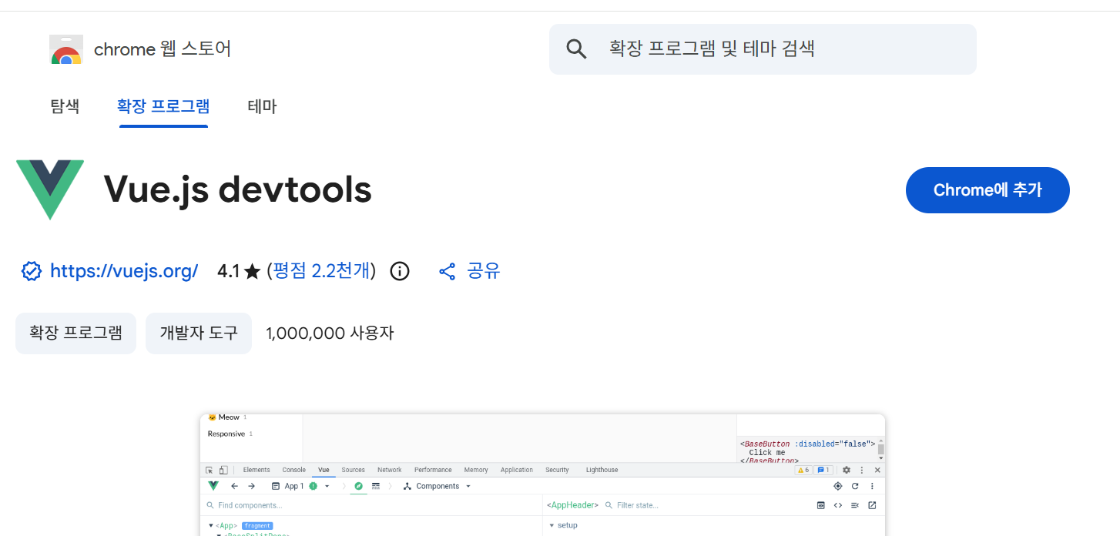Select the '확장 프로그램' category chip
The width and height of the screenshot is (1120, 536).
pos(75,333)
